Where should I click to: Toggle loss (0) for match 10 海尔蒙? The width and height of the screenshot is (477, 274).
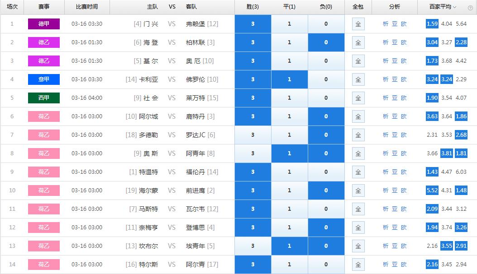[x=326, y=190]
